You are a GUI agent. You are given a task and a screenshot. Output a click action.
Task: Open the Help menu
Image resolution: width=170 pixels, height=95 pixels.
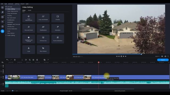point(27,4)
